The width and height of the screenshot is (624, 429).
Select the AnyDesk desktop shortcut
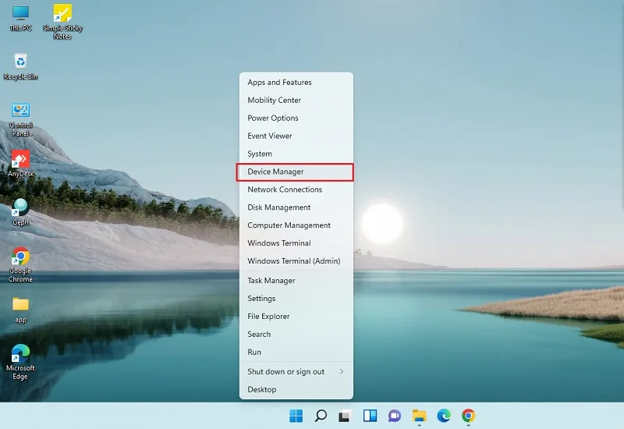click(x=21, y=163)
